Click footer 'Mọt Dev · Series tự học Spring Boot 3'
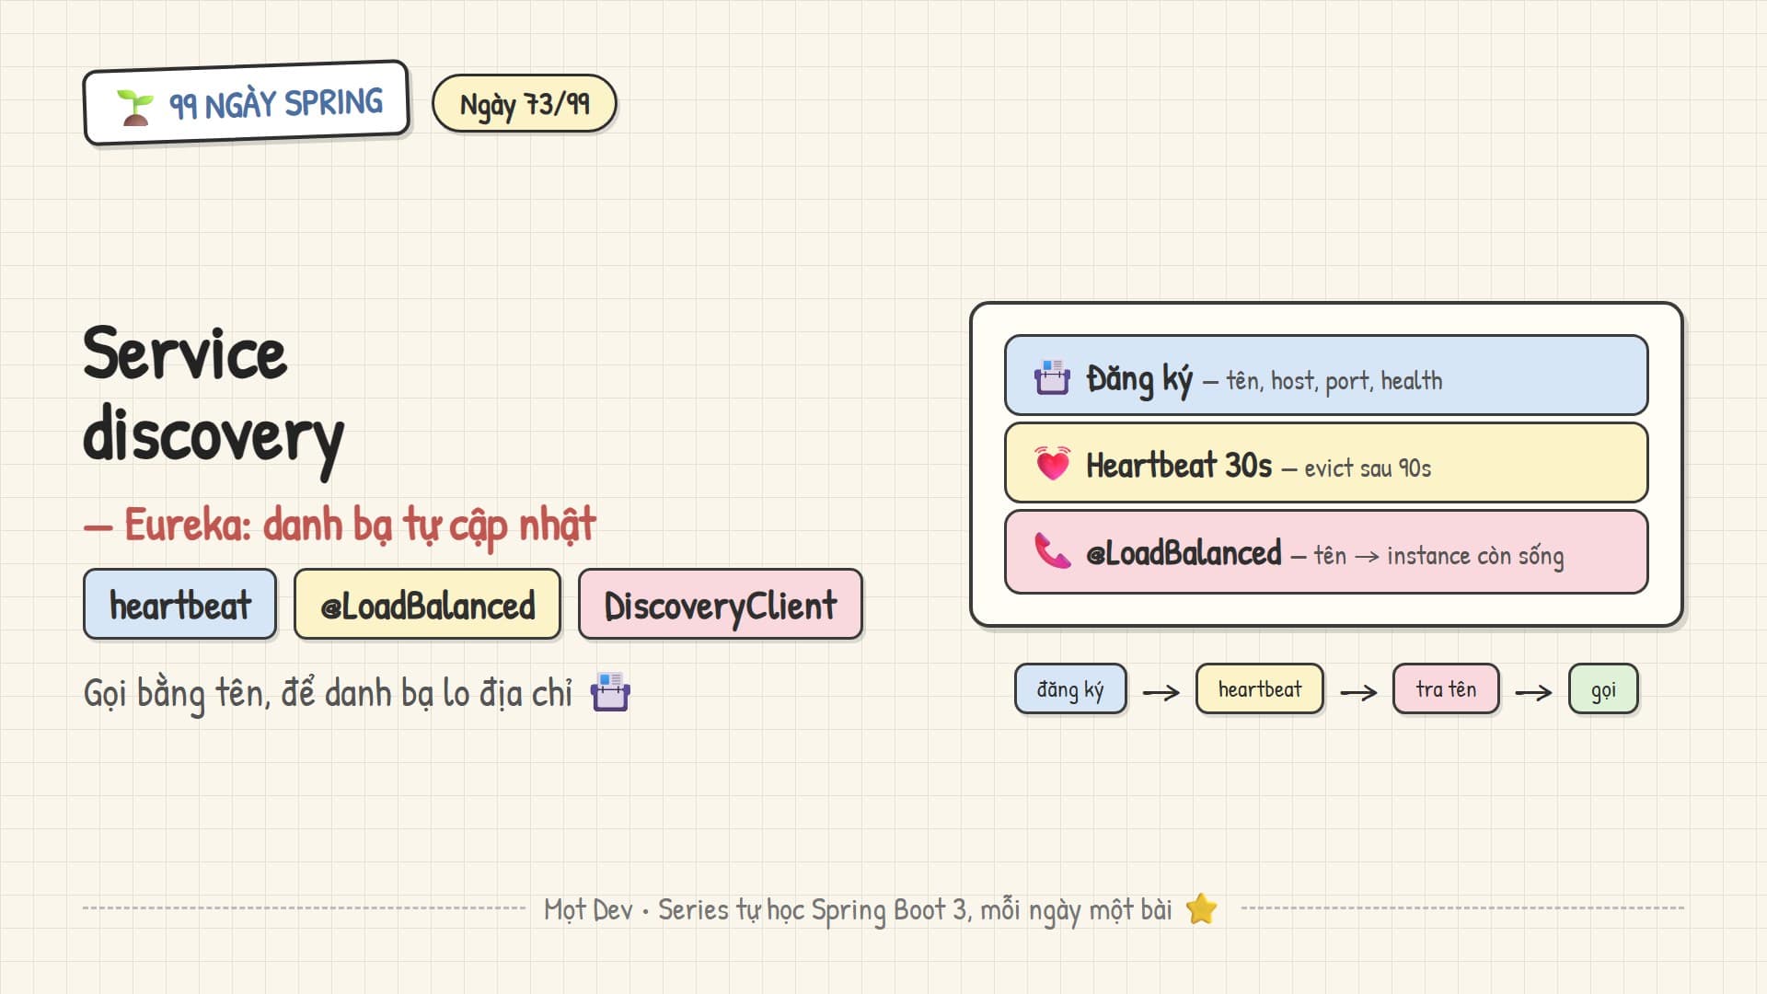The image size is (1767, 994). [x=756, y=910]
